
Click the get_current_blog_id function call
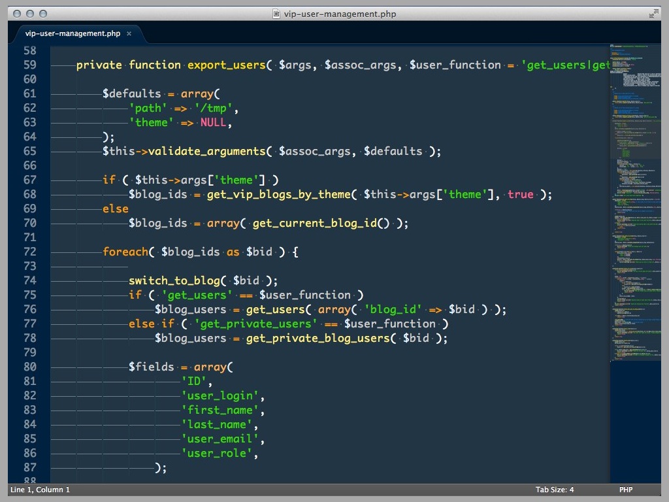tap(315, 224)
